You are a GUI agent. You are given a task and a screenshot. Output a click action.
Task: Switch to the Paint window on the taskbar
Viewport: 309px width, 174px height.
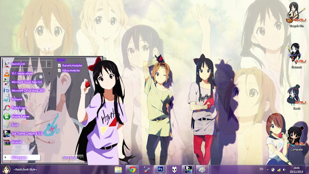(202, 170)
